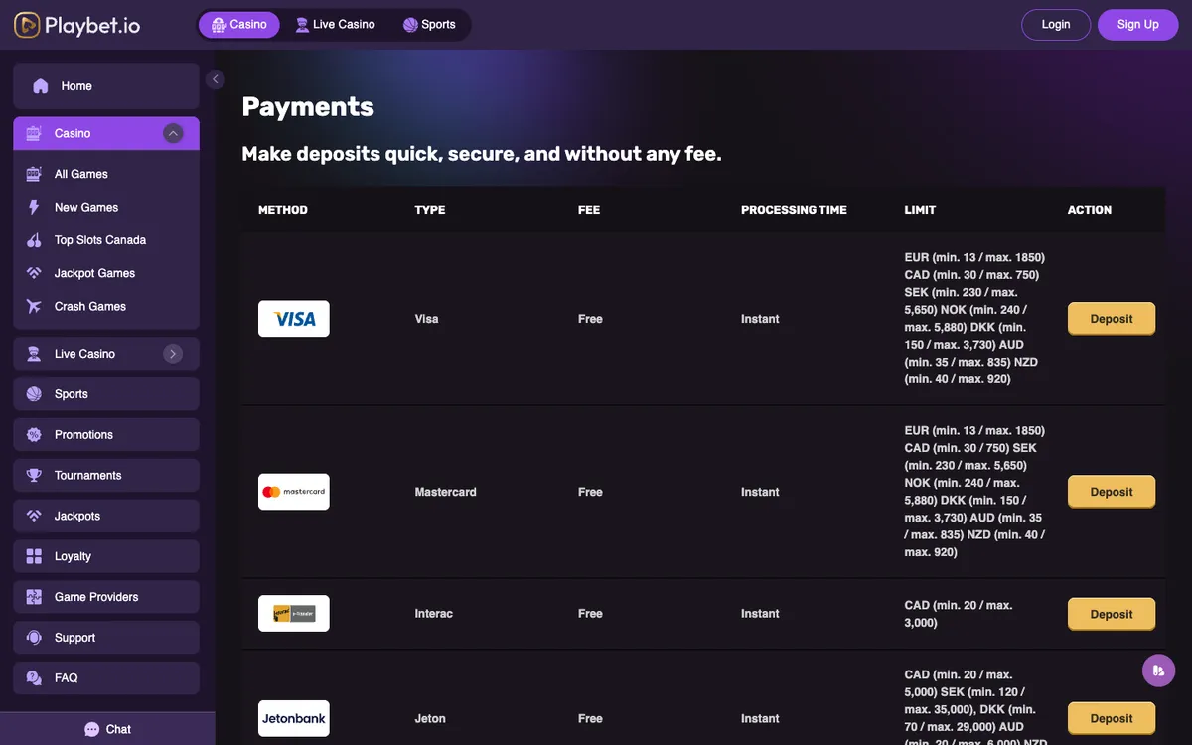Image resolution: width=1192 pixels, height=745 pixels.
Task: Open FAQ in the sidebar
Action: coord(106,678)
